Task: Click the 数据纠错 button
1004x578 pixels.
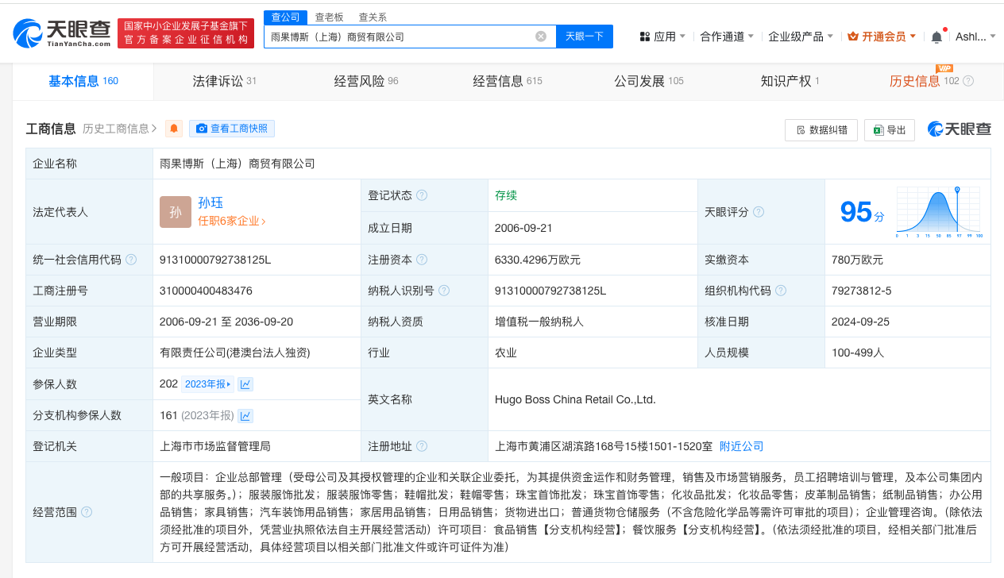Action: 821,129
